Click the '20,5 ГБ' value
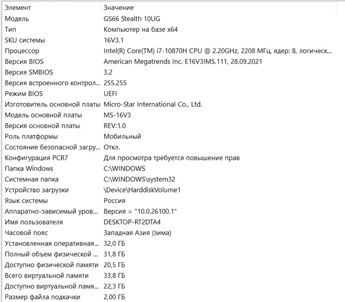The height and width of the screenshot is (302, 345). [114, 265]
